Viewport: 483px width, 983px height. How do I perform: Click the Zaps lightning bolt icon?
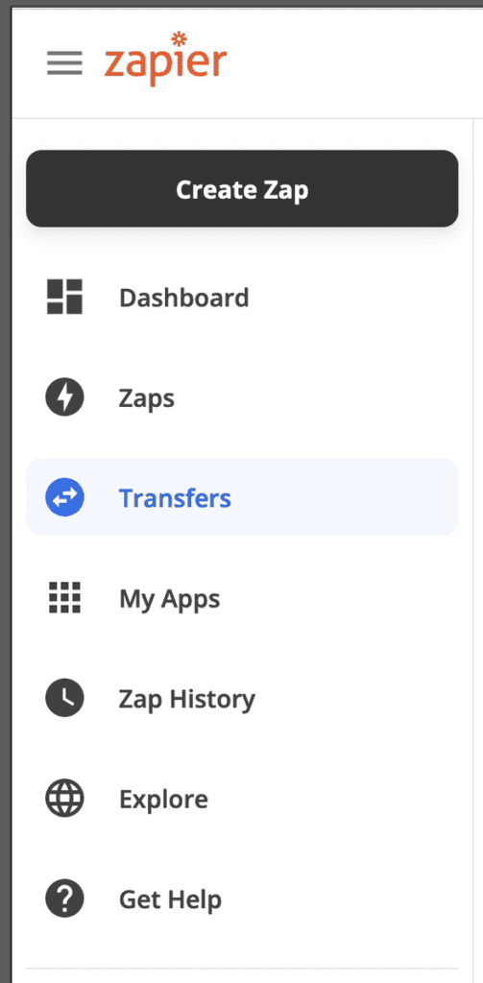click(64, 397)
